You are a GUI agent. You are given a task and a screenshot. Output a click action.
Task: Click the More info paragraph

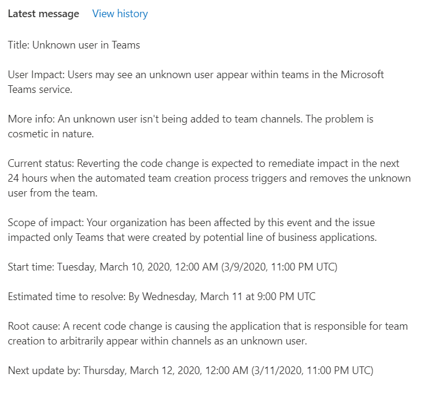190,126
